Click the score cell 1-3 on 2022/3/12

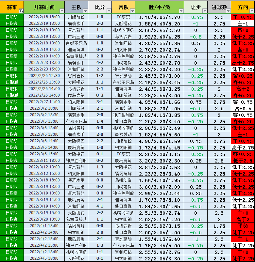pos(100,167)
